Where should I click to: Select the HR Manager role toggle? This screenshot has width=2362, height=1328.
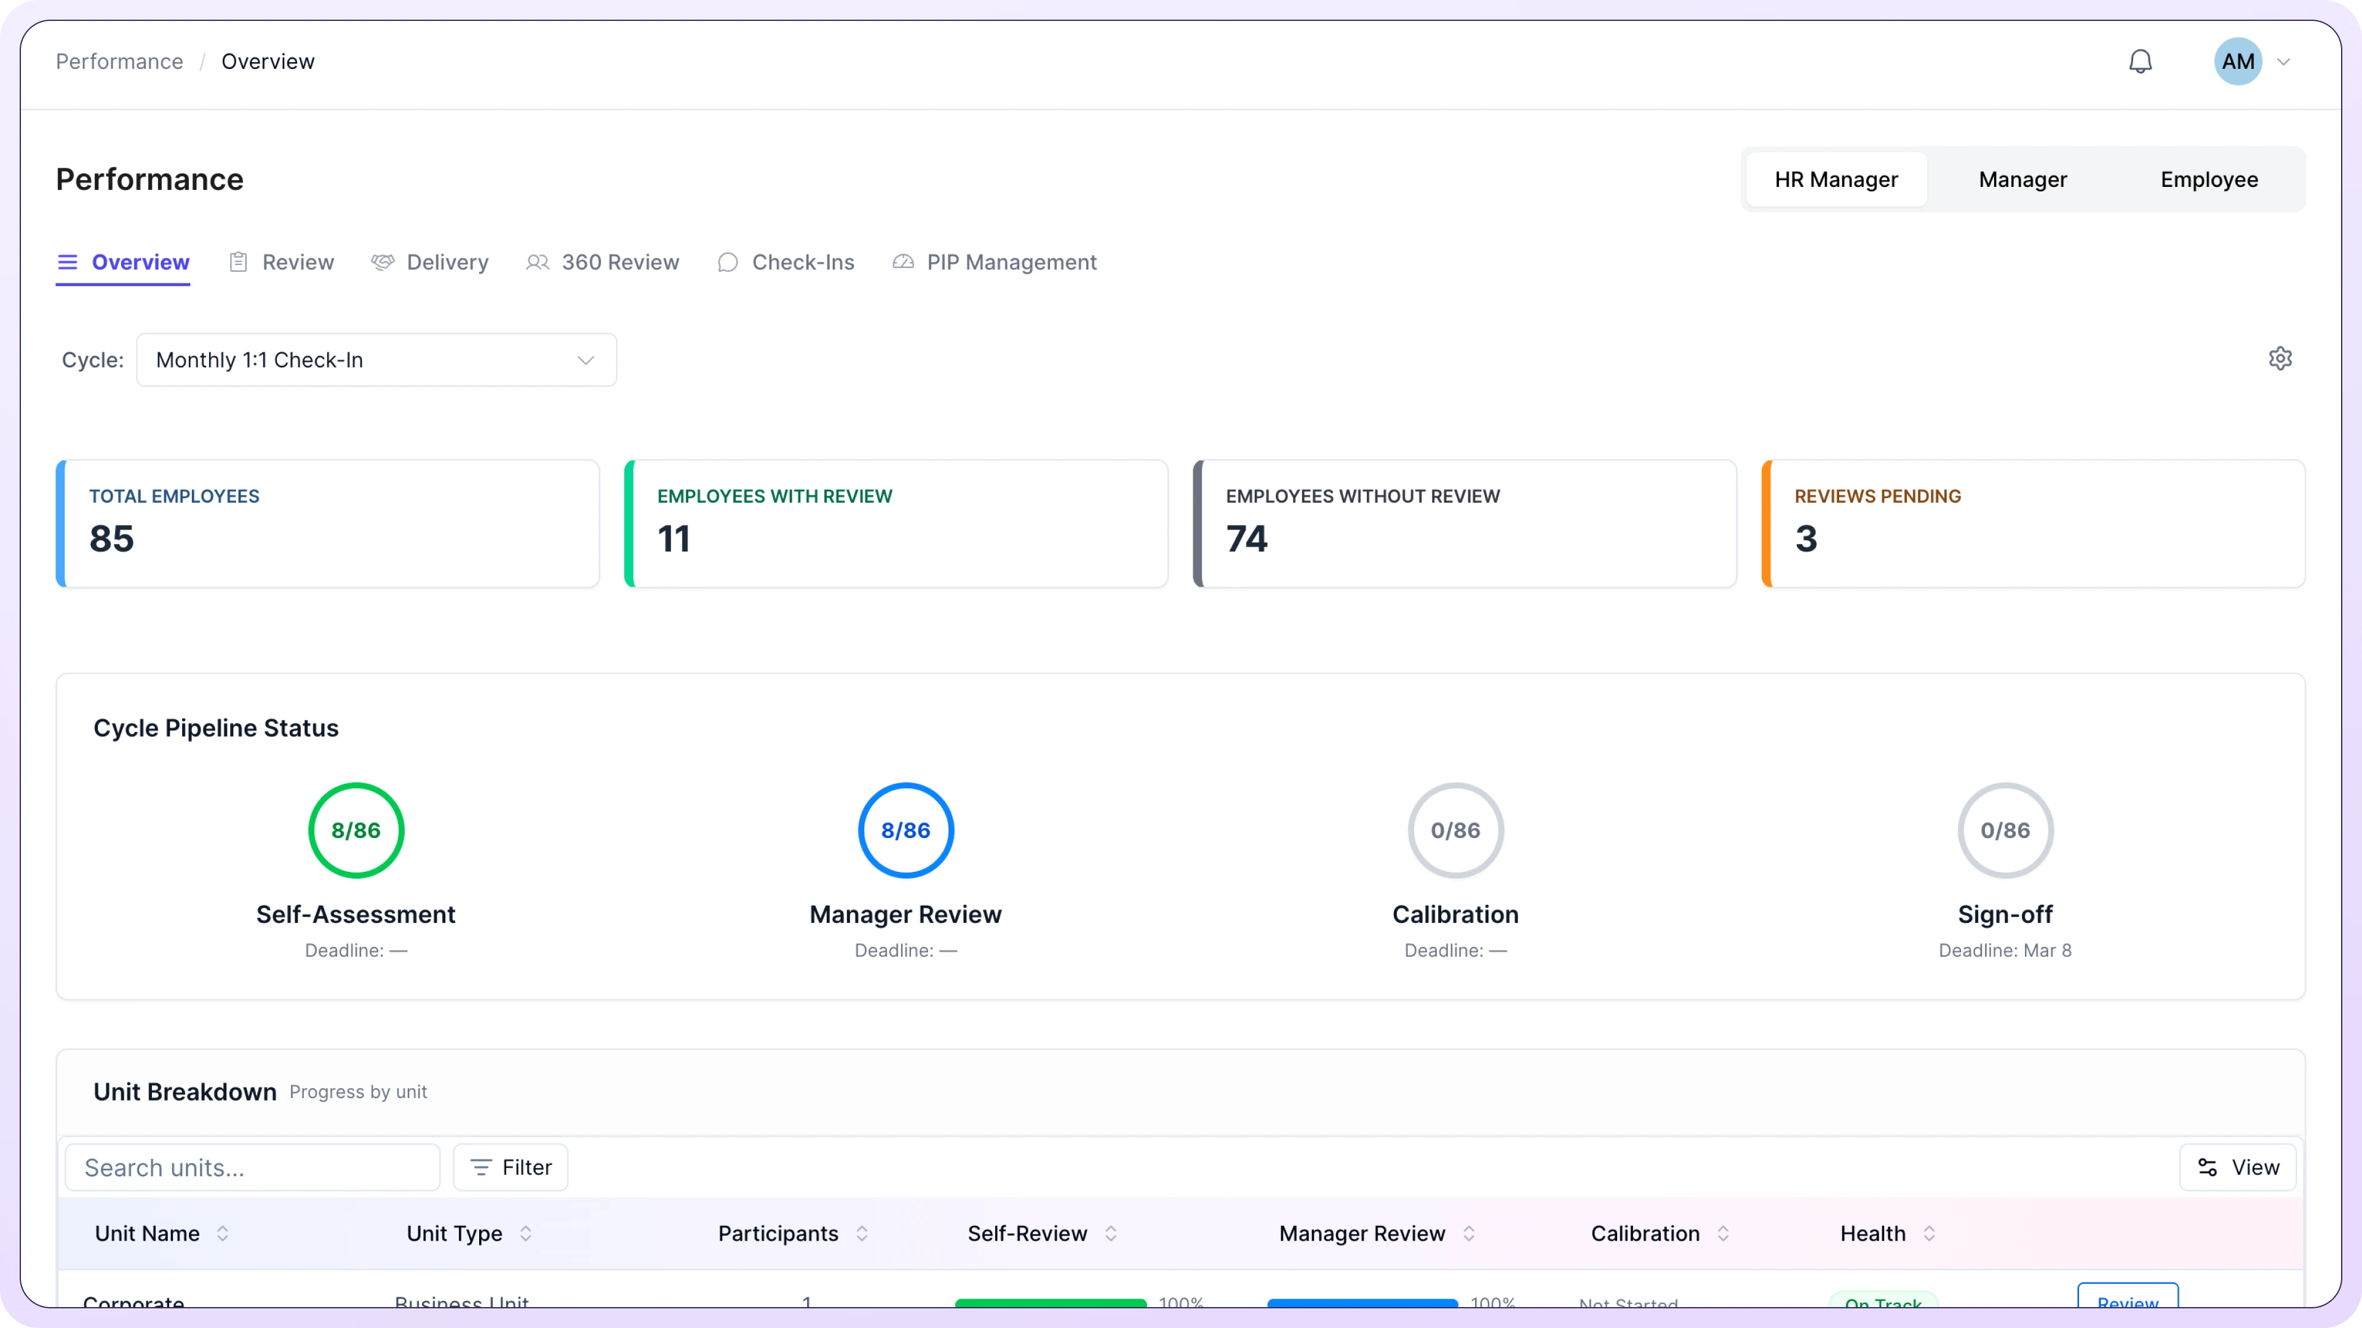point(1835,180)
